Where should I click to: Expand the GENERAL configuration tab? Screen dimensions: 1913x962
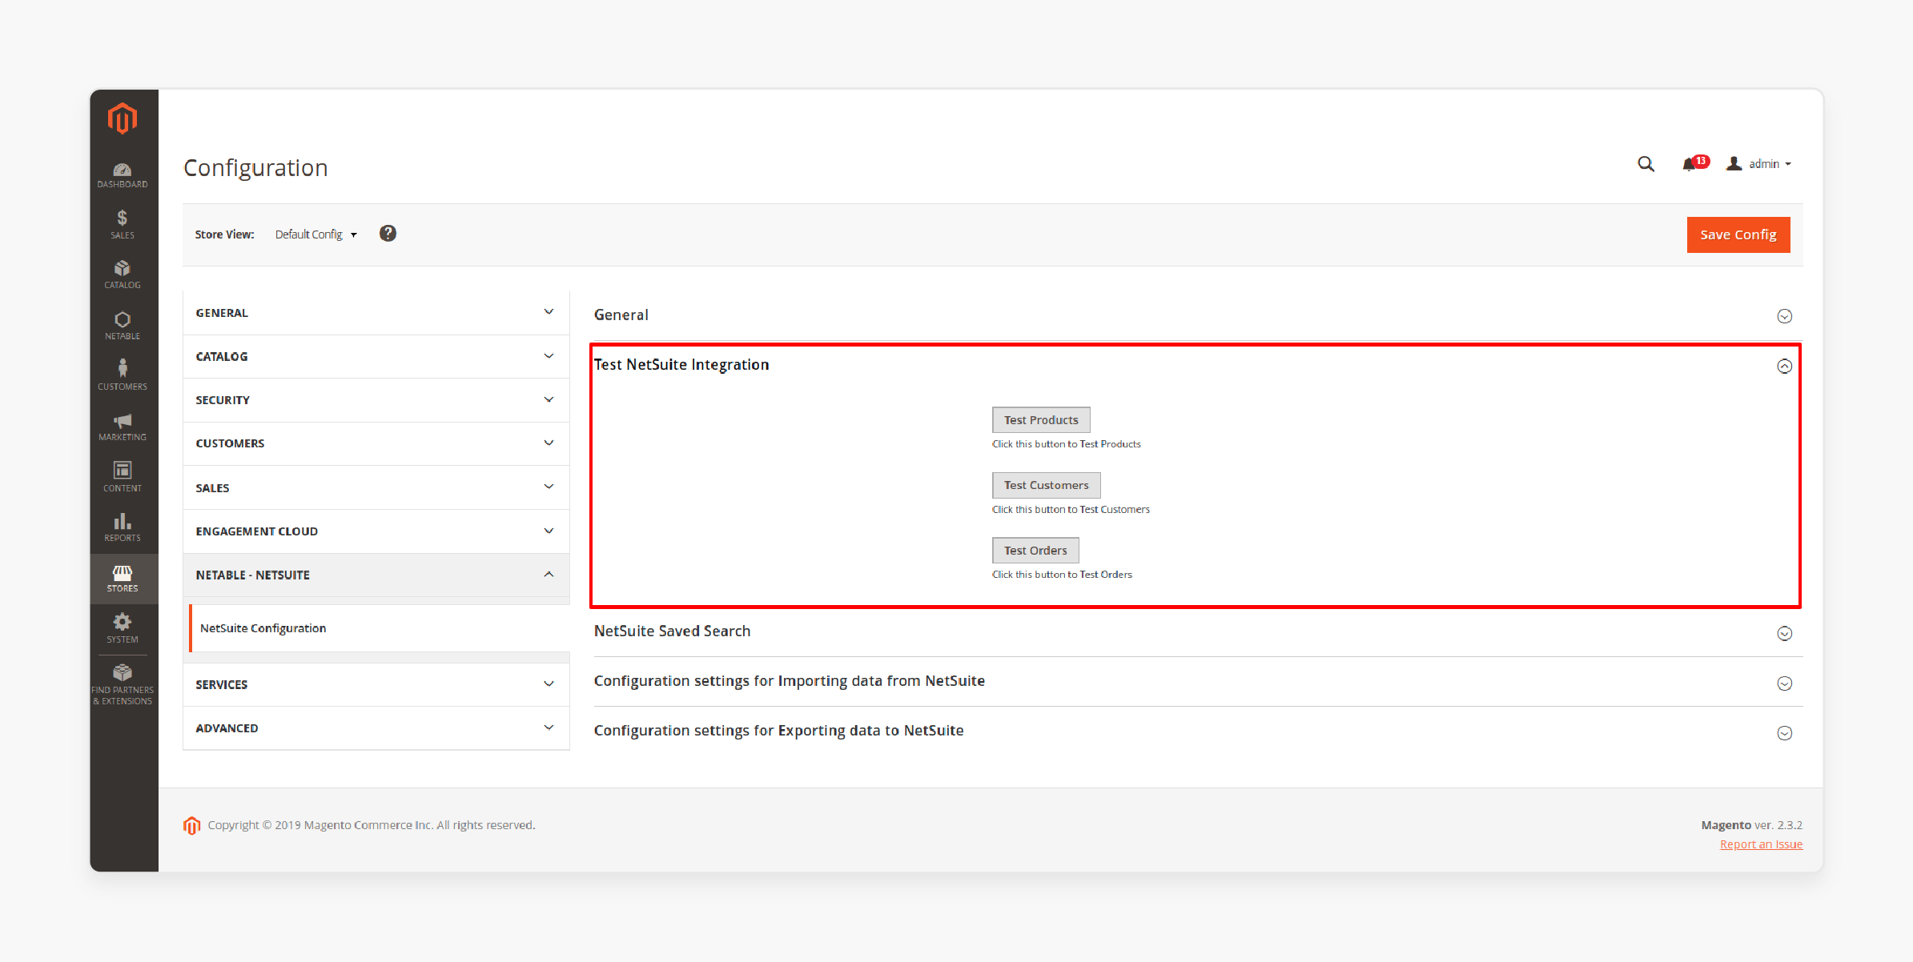[x=376, y=313]
